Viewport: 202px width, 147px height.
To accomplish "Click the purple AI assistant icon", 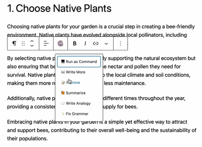I will 61,44.
